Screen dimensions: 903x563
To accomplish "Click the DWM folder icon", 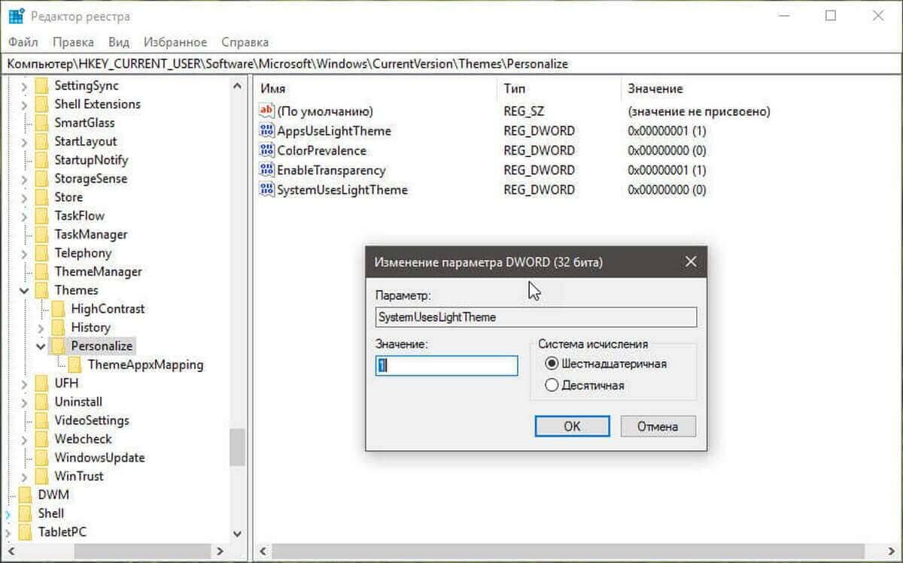I will (25, 495).
